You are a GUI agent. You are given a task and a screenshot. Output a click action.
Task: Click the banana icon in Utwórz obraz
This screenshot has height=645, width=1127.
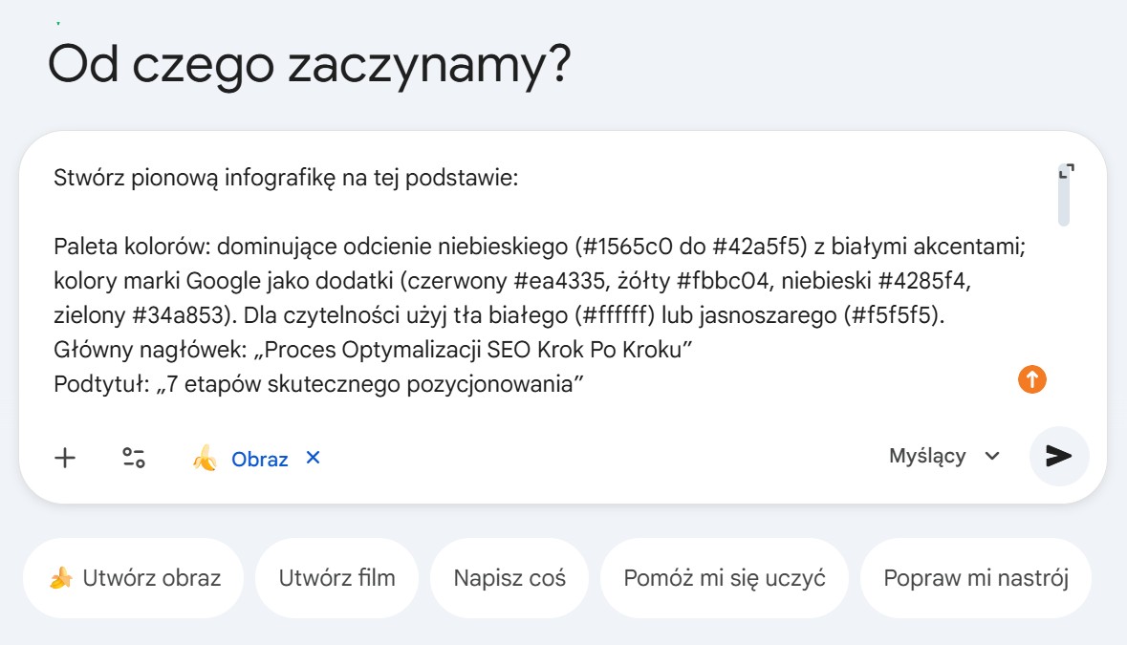61,578
